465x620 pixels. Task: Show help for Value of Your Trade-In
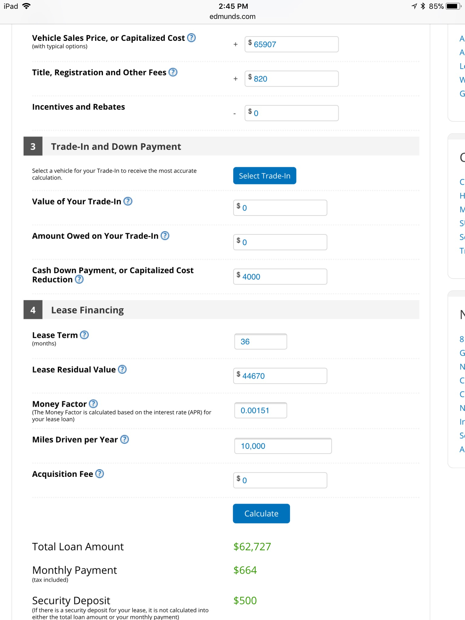[x=128, y=201]
